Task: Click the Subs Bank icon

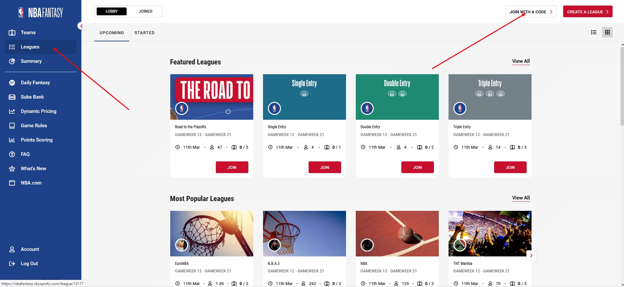Action: [x=12, y=97]
